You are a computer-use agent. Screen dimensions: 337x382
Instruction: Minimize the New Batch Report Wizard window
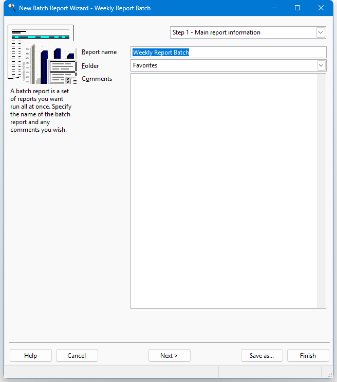pos(274,8)
